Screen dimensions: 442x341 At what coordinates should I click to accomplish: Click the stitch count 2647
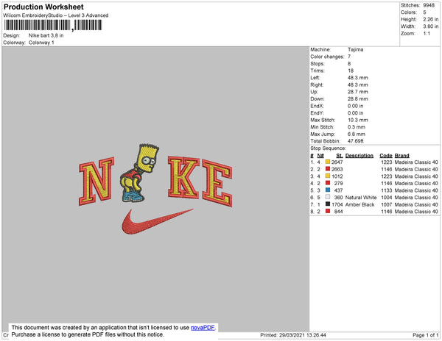click(x=337, y=162)
